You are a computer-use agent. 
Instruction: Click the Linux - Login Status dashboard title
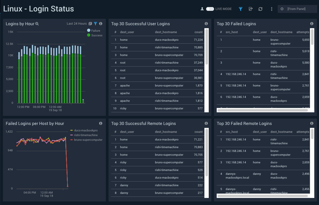pyautogui.click(x=38, y=9)
